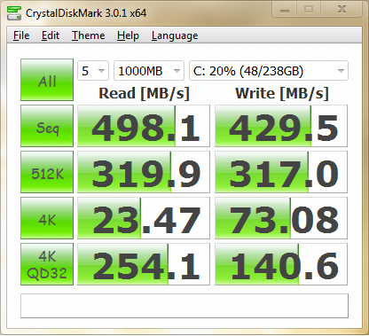Screen dimensions: 369x336
Task: Open the Language menu
Action: [175, 35]
